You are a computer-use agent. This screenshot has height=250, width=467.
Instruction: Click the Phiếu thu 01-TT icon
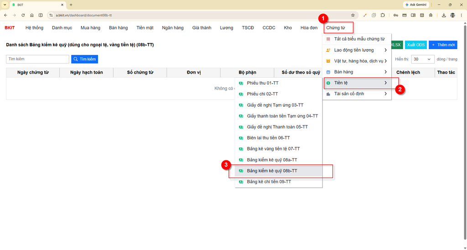241,83
